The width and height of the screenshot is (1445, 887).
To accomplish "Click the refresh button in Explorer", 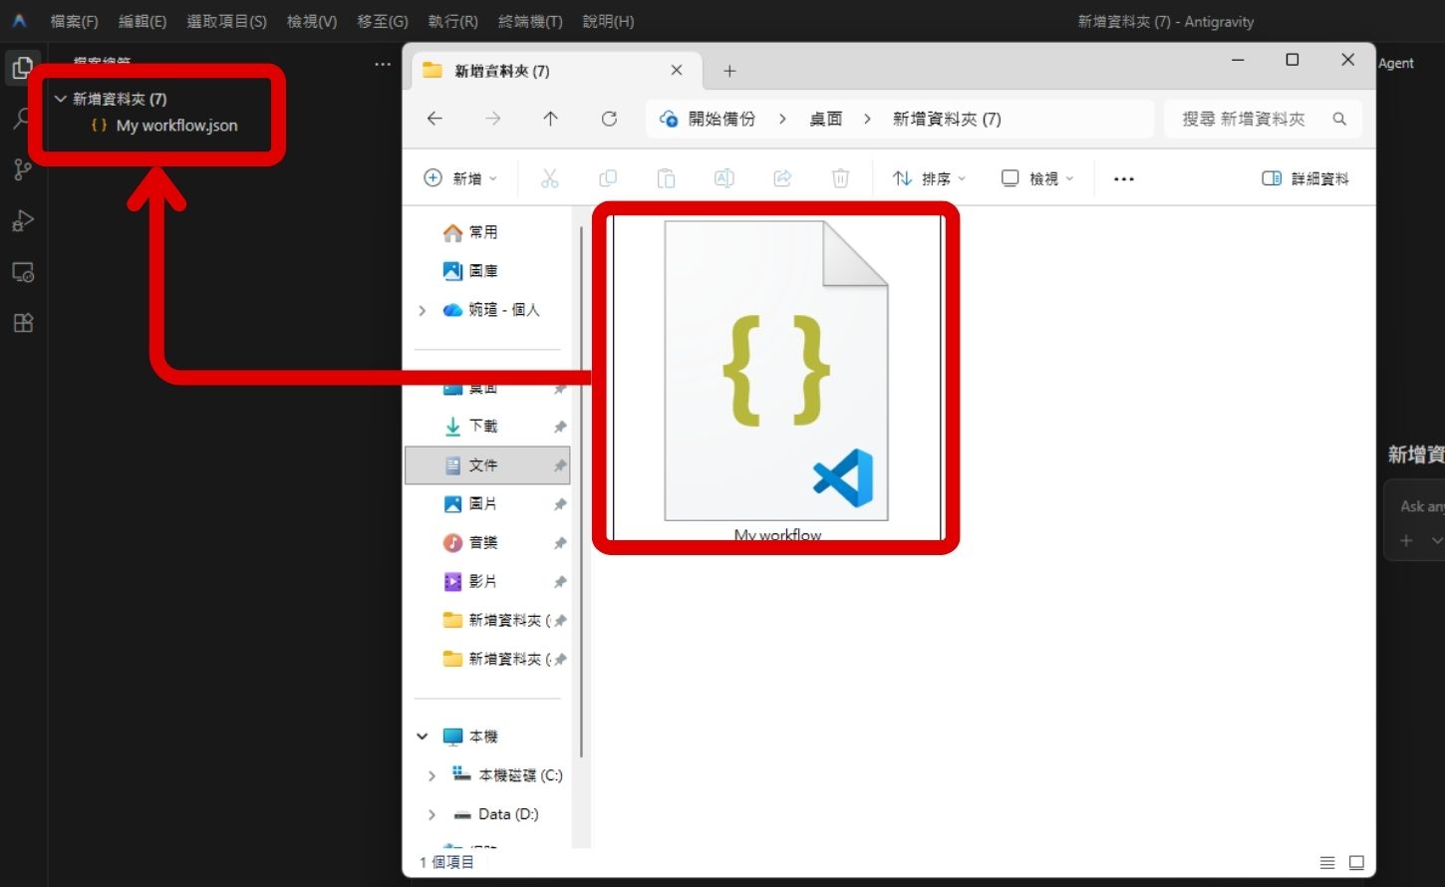I will click(609, 119).
